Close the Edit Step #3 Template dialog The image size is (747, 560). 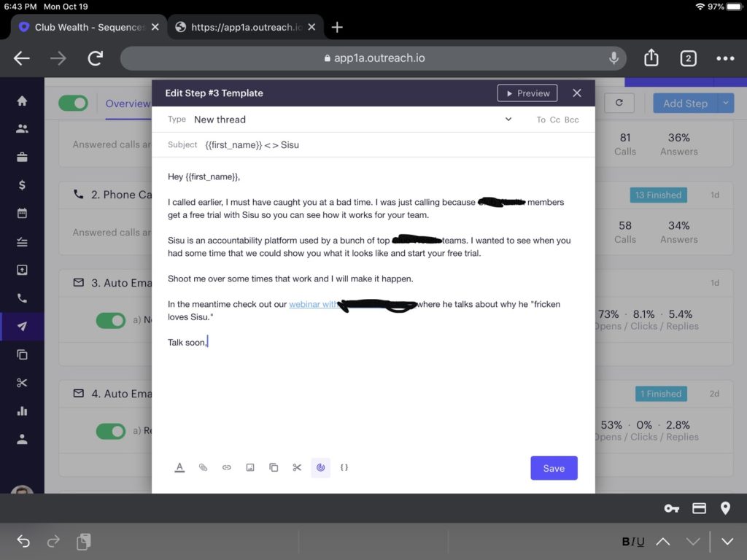pos(577,93)
